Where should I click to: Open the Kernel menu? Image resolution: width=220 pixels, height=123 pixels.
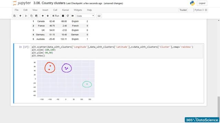pyautogui.click(x=66, y=10)
